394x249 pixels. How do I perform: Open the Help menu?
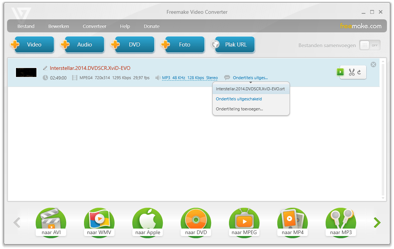click(x=125, y=26)
